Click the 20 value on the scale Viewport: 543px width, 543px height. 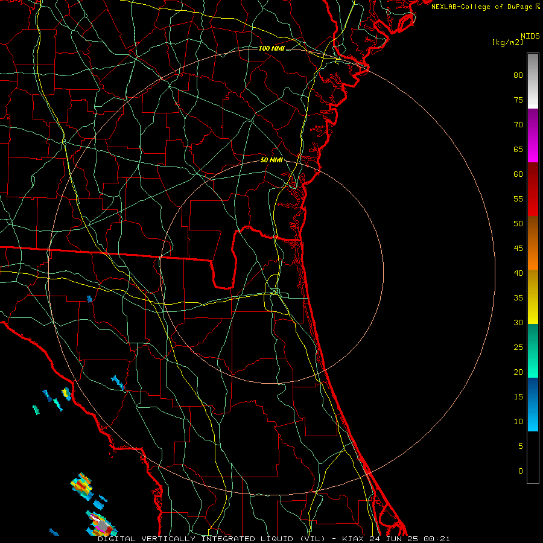point(518,372)
